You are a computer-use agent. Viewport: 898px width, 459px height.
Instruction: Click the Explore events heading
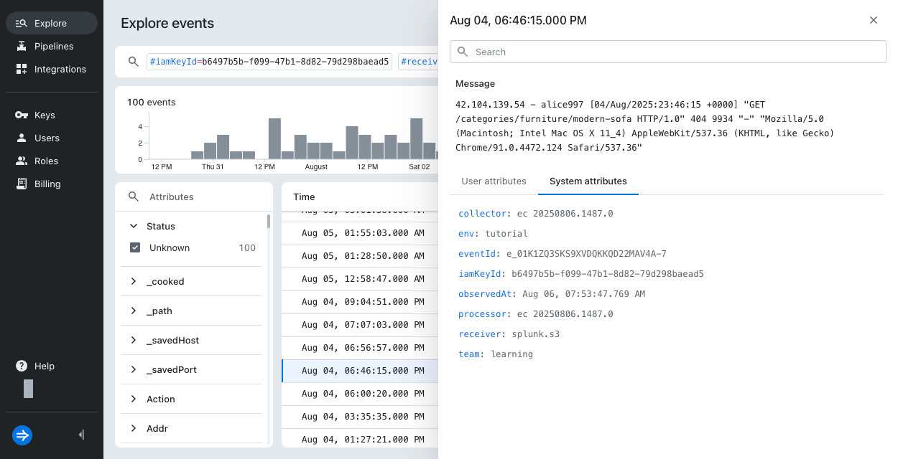pos(167,23)
